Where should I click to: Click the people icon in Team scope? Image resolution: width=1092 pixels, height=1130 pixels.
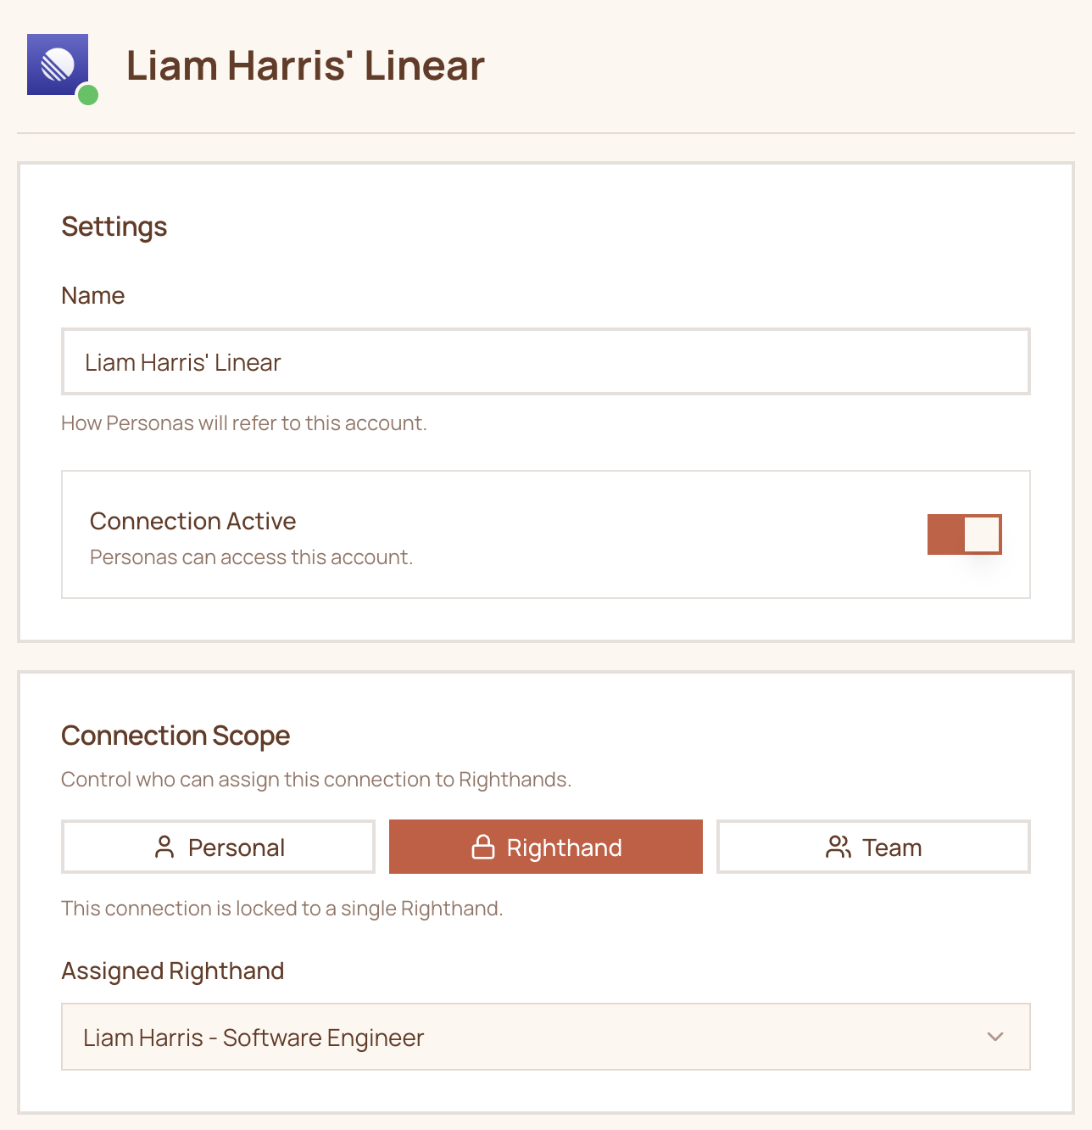pos(838,846)
